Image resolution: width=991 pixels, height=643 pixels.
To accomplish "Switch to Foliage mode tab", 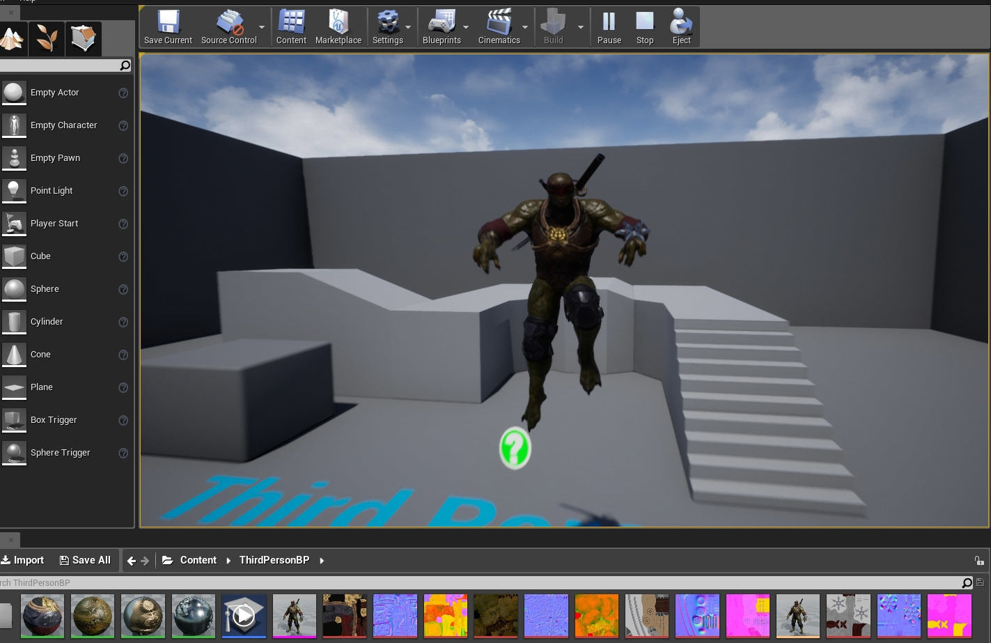I will (x=47, y=38).
